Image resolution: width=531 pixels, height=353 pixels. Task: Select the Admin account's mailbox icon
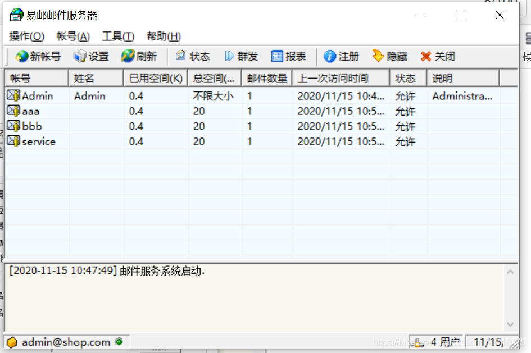(13, 96)
